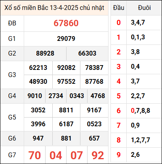Click the G4 number 0343
The width and height of the screenshot is (162, 164).
pos(77,96)
